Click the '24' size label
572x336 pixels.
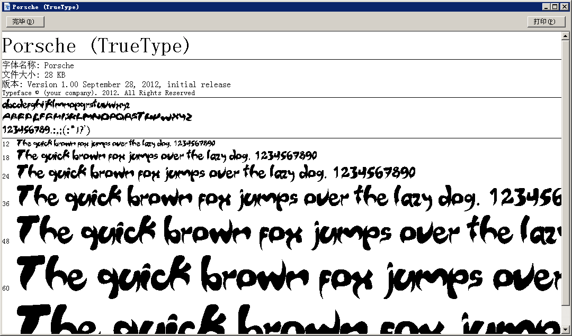[x=6, y=176]
